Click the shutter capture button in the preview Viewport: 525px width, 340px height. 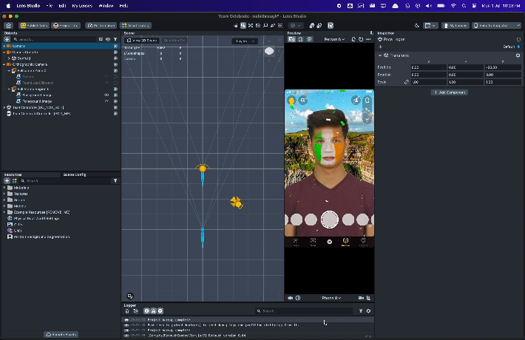(329, 219)
